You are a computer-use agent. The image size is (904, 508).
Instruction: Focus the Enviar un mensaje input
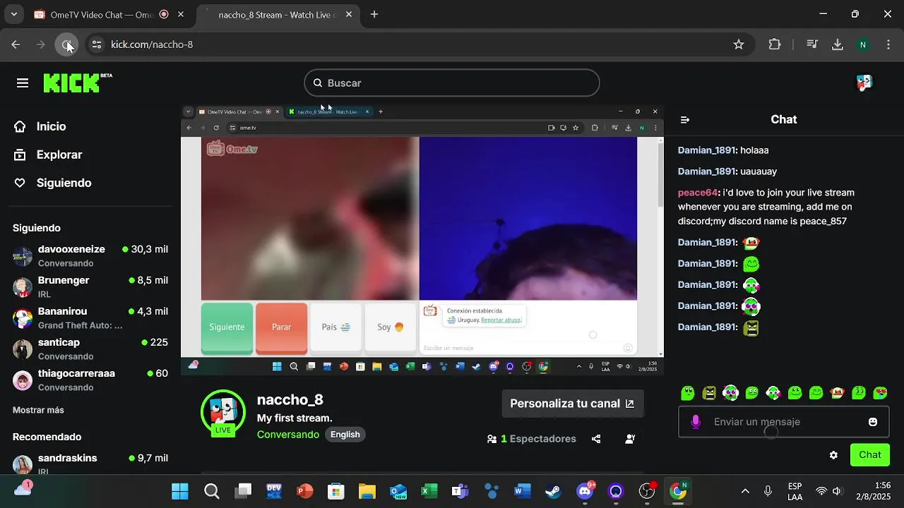(x=784, y=422)
